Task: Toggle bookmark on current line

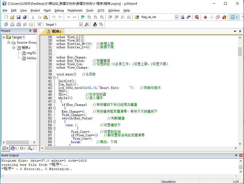Action: point(83,17)
